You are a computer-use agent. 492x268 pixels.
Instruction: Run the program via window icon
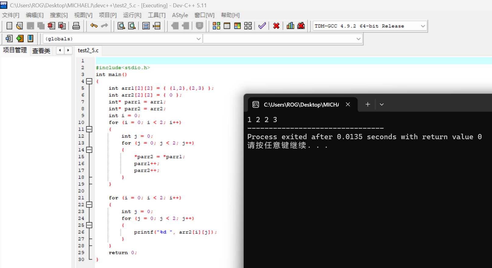227,26
